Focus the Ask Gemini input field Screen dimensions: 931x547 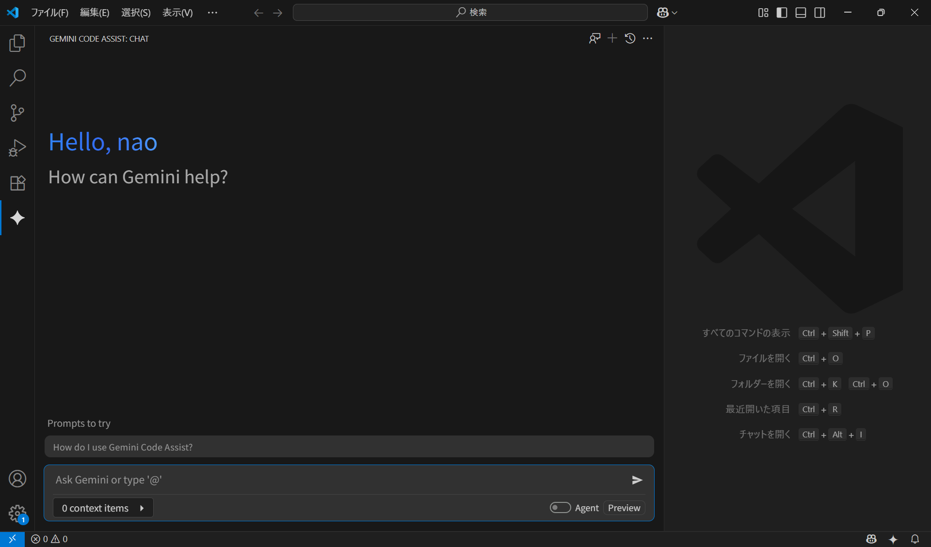pos(339,480)
